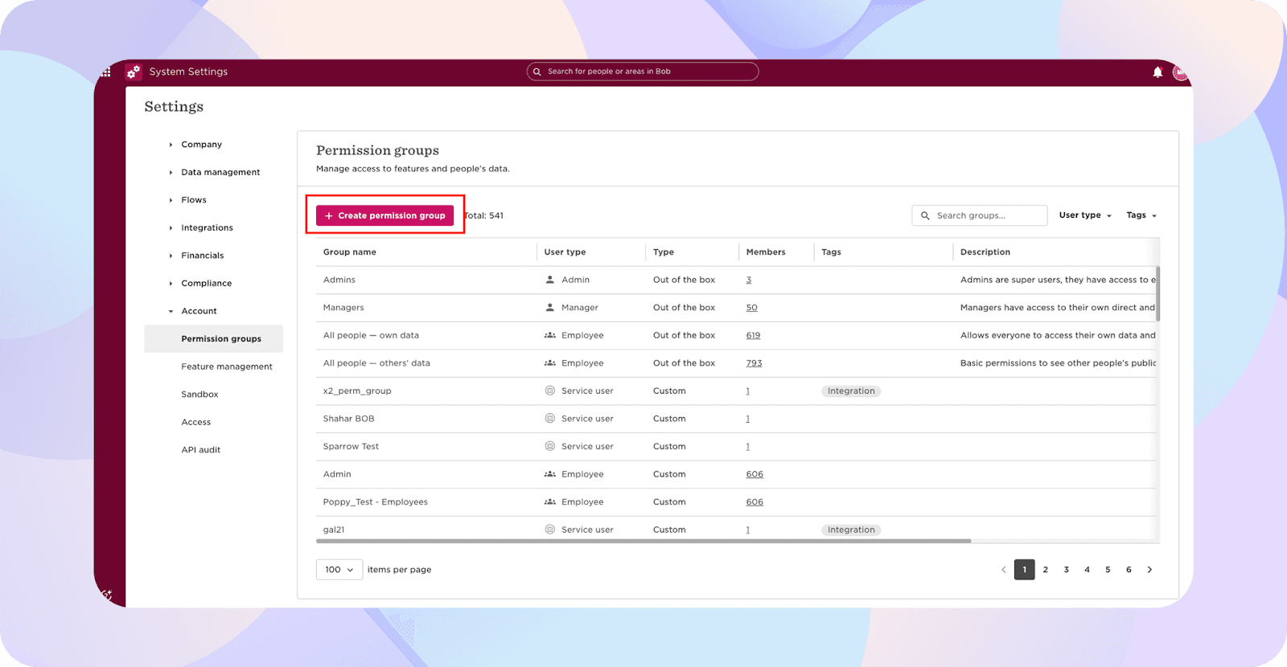Open members count 793 link

pos(754,363)
